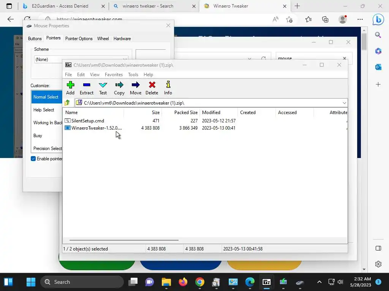Image resolution: width=389 pixels, height=291 pixels.
Task: Switch to Buttons tab in Mouse Properties
Action: click(35, 39)
